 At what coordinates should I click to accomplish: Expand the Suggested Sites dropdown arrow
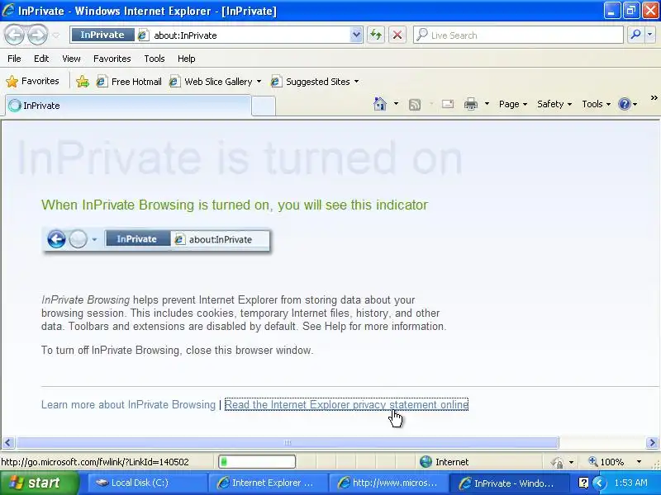point(357,81)
